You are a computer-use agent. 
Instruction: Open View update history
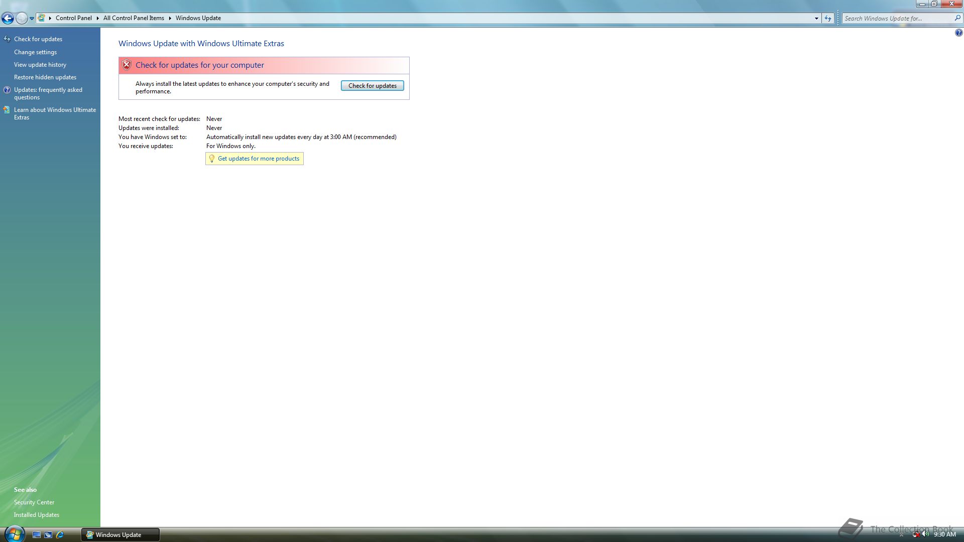[x=40, y=65]
